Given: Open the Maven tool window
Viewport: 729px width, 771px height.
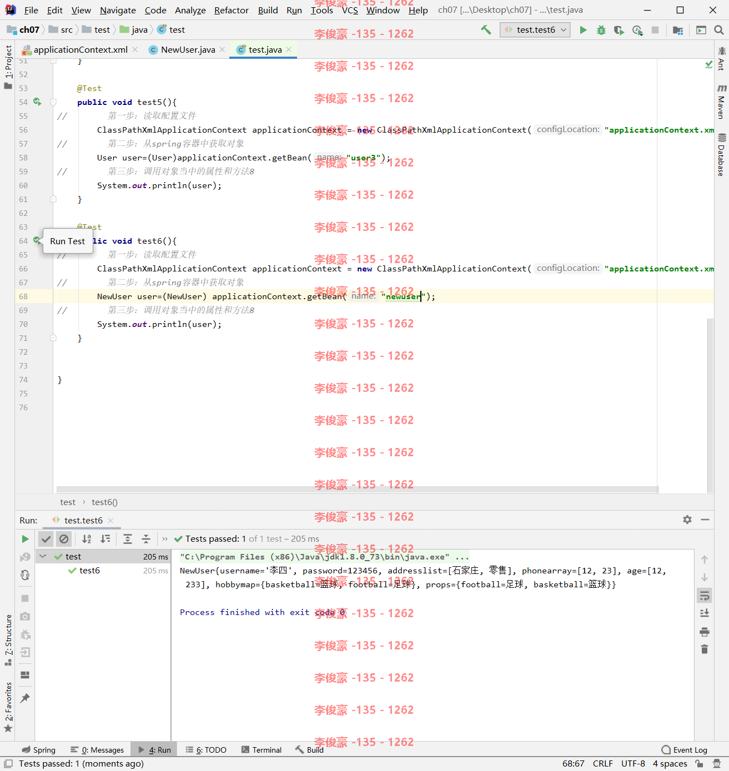Looking at the screenshot, I should pyautogui.click(x=721, y=102).
